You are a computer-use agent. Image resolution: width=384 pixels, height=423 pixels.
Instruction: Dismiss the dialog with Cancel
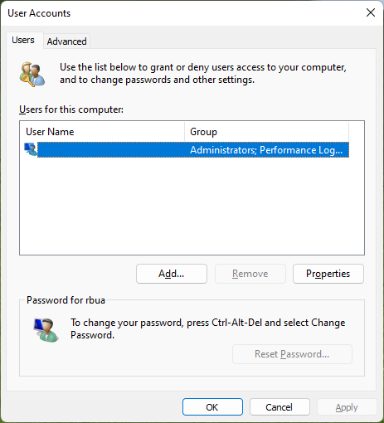279,407
